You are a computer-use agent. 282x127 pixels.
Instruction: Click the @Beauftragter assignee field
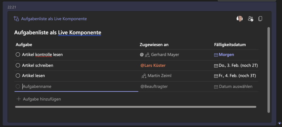click(154, 86)
